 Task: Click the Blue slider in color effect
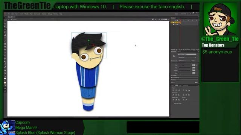click(x=184, y=73)
